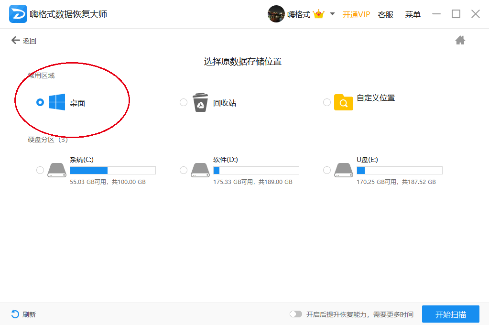The height and width of the screenshot is (325, 489).
Task: Go back using the 返回 arrow
Action: pos(24,41)
